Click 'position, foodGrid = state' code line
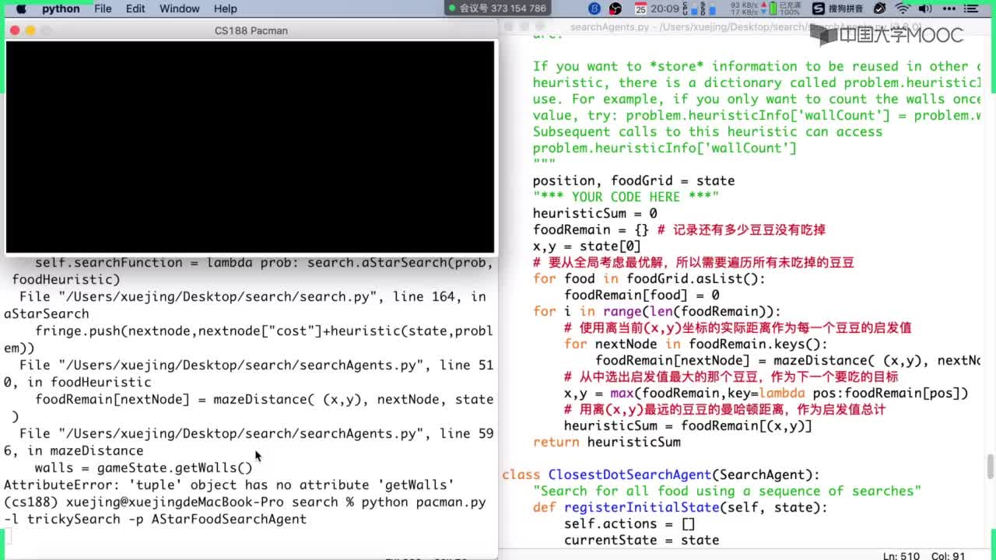Screen dimensions: 996x560 [x=633, y=180]
